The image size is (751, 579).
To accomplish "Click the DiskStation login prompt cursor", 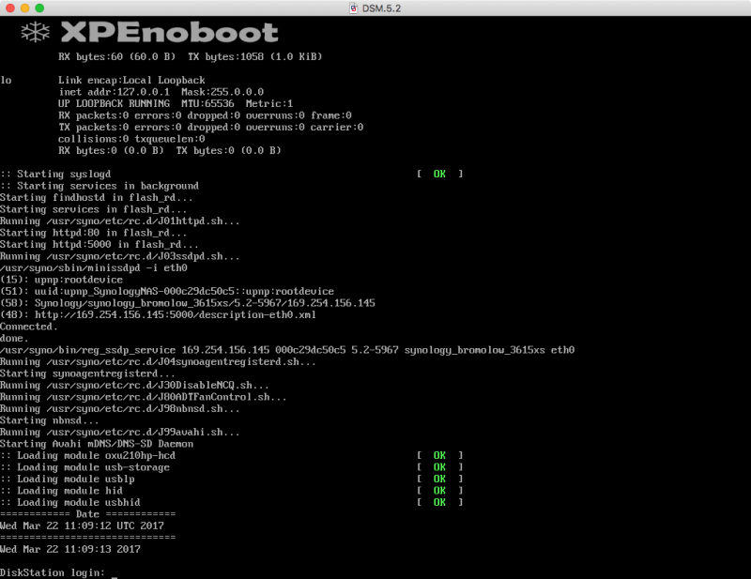I will 115,576.
